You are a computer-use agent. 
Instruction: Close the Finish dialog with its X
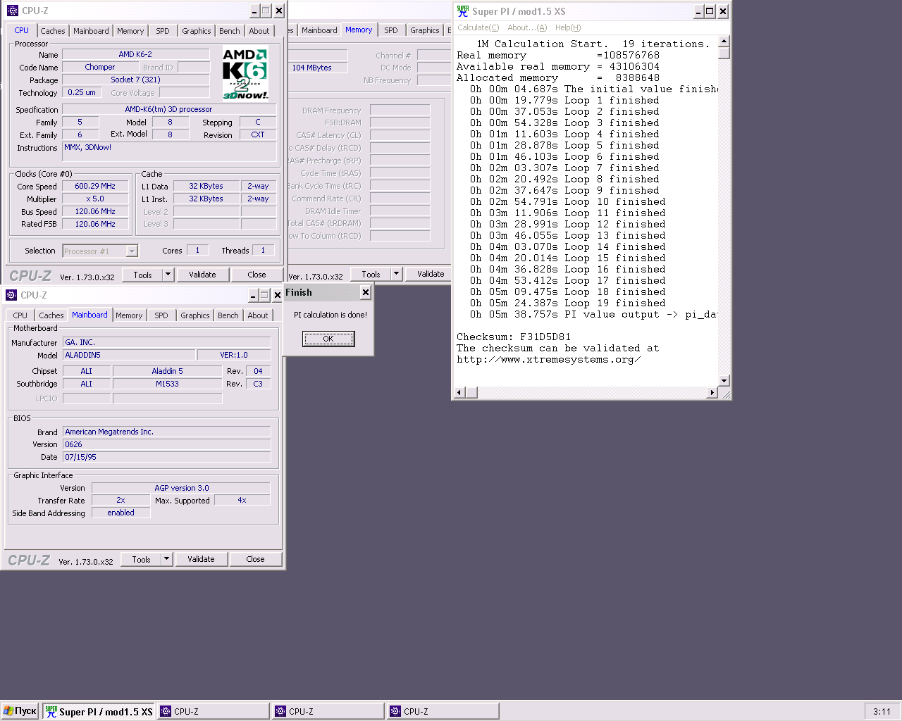coord(365,292)
